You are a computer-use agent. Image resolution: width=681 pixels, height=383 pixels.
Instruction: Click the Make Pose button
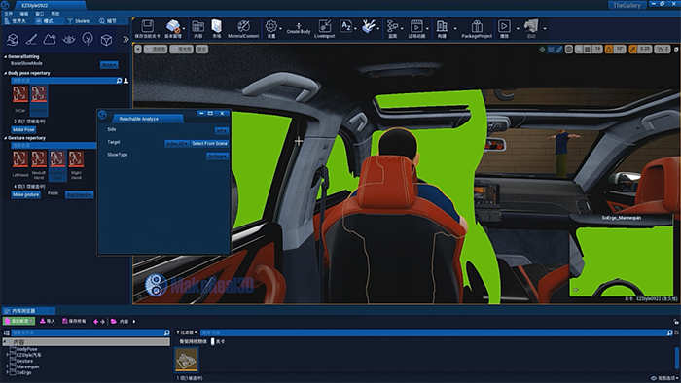pyautogui.click(x=23, y=129)
